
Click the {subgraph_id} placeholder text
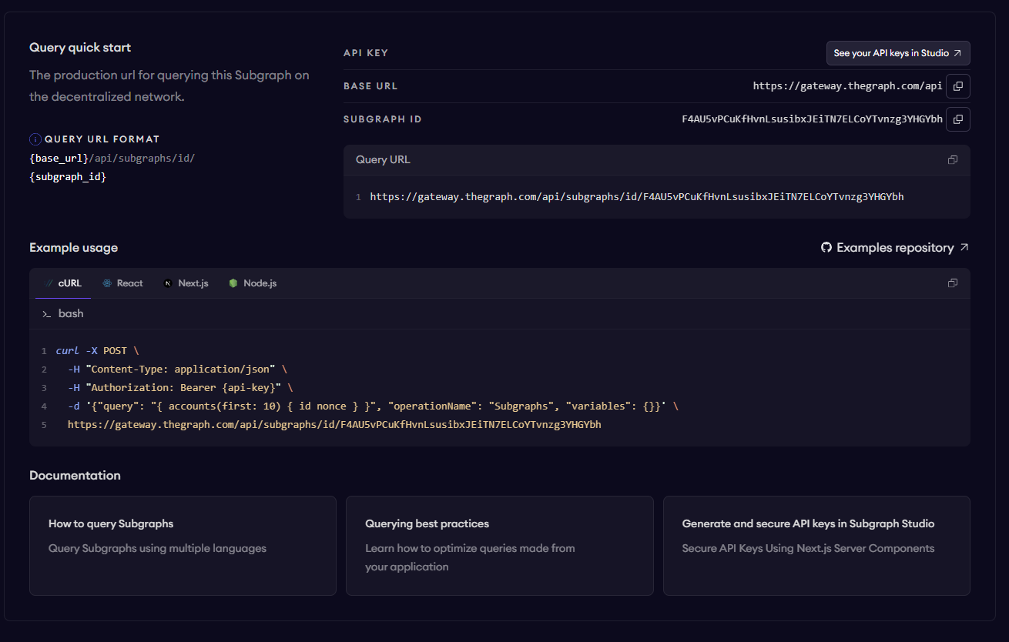coord(68,176)
